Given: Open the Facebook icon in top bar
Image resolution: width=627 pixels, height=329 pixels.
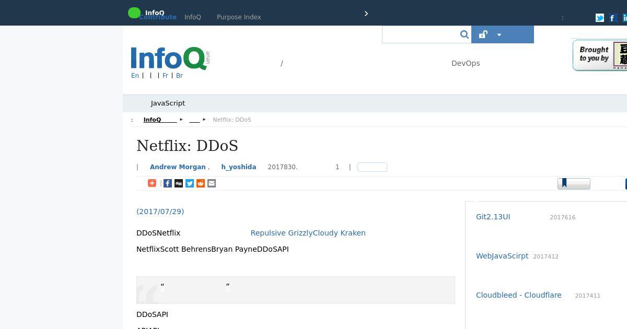Looking at the screenshot, I should coord(613,18).
